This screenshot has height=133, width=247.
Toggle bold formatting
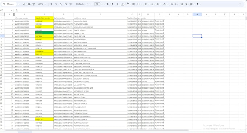[108, 4]
